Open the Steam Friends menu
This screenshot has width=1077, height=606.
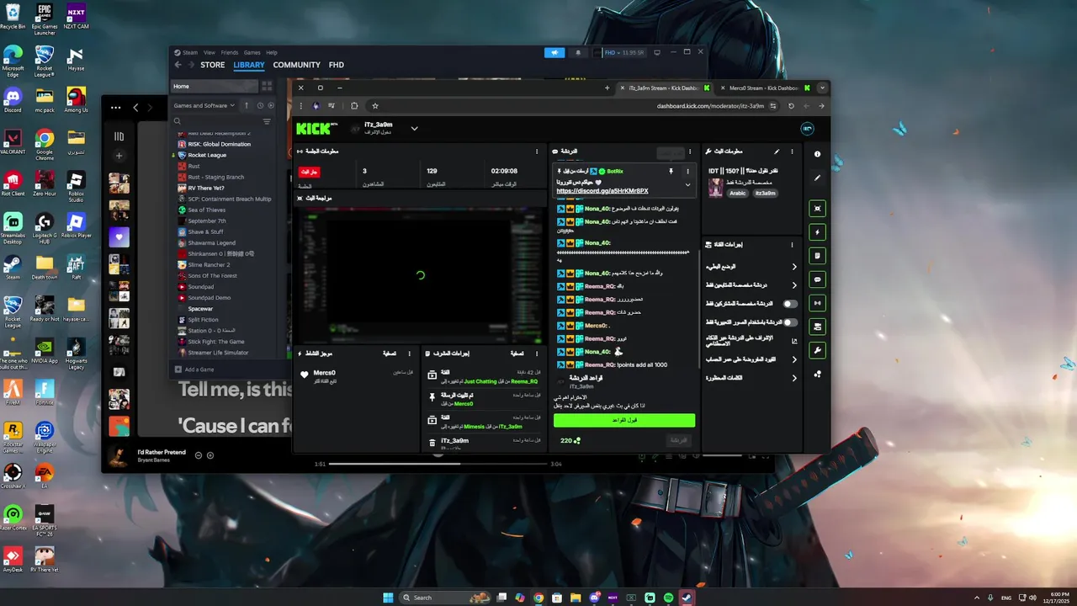229,52
